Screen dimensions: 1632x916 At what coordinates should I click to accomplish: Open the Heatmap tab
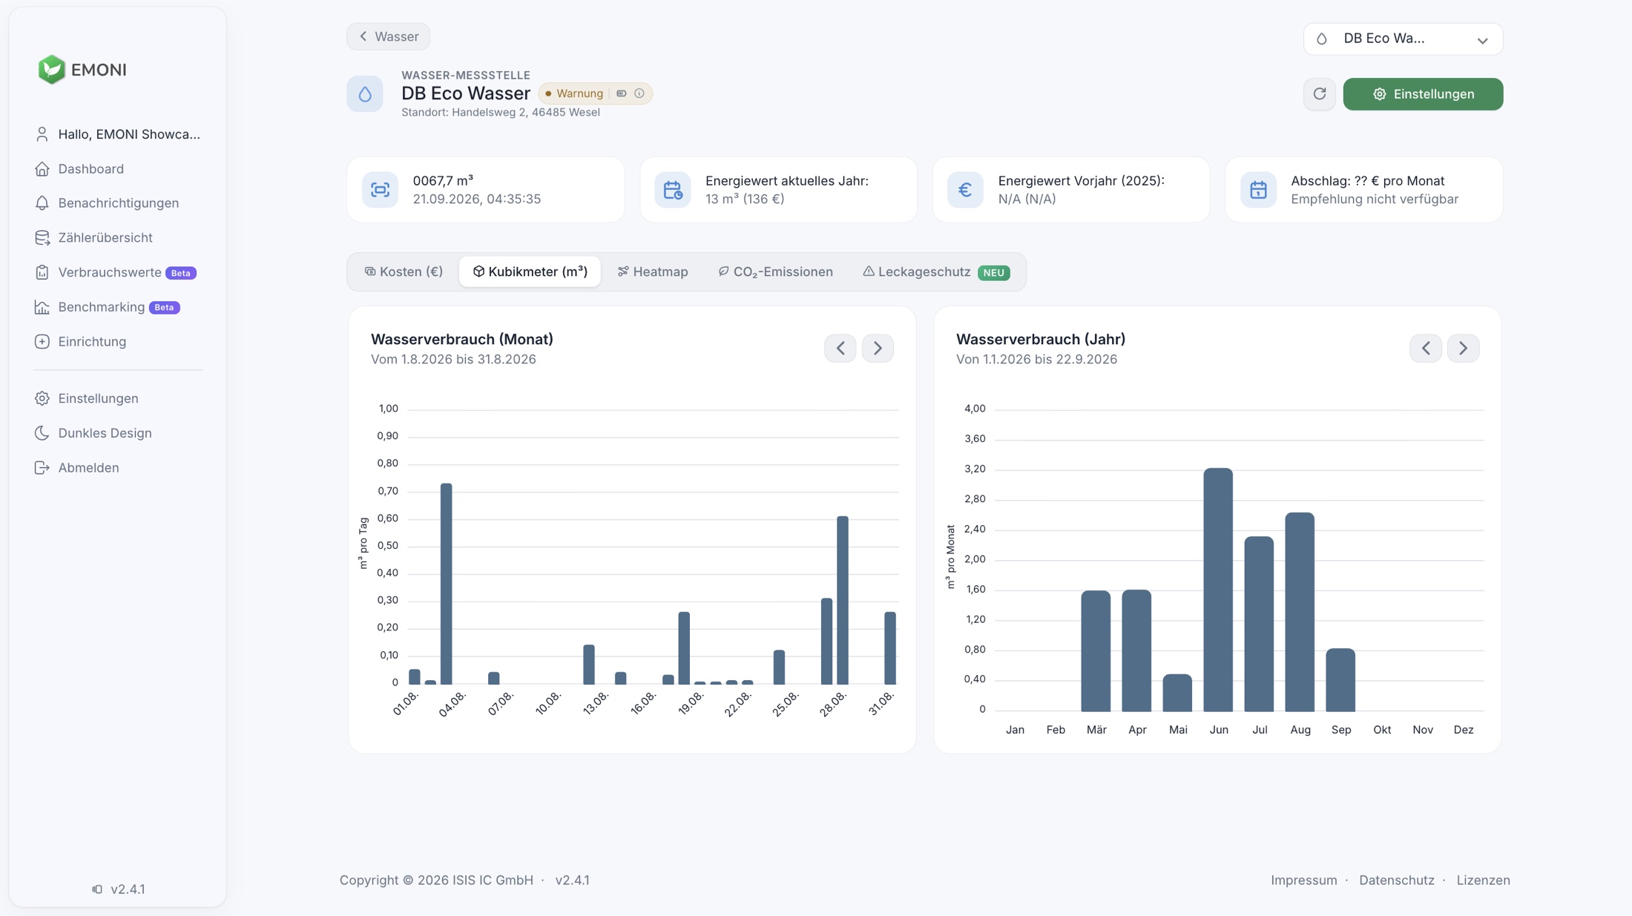coord(653,272)
